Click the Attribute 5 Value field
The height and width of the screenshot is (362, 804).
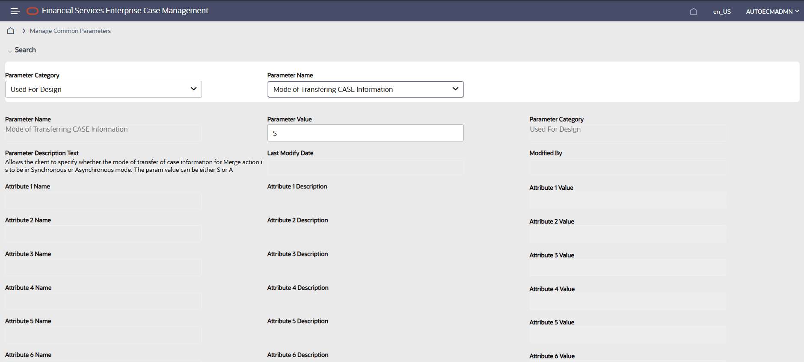coord(628,335)
